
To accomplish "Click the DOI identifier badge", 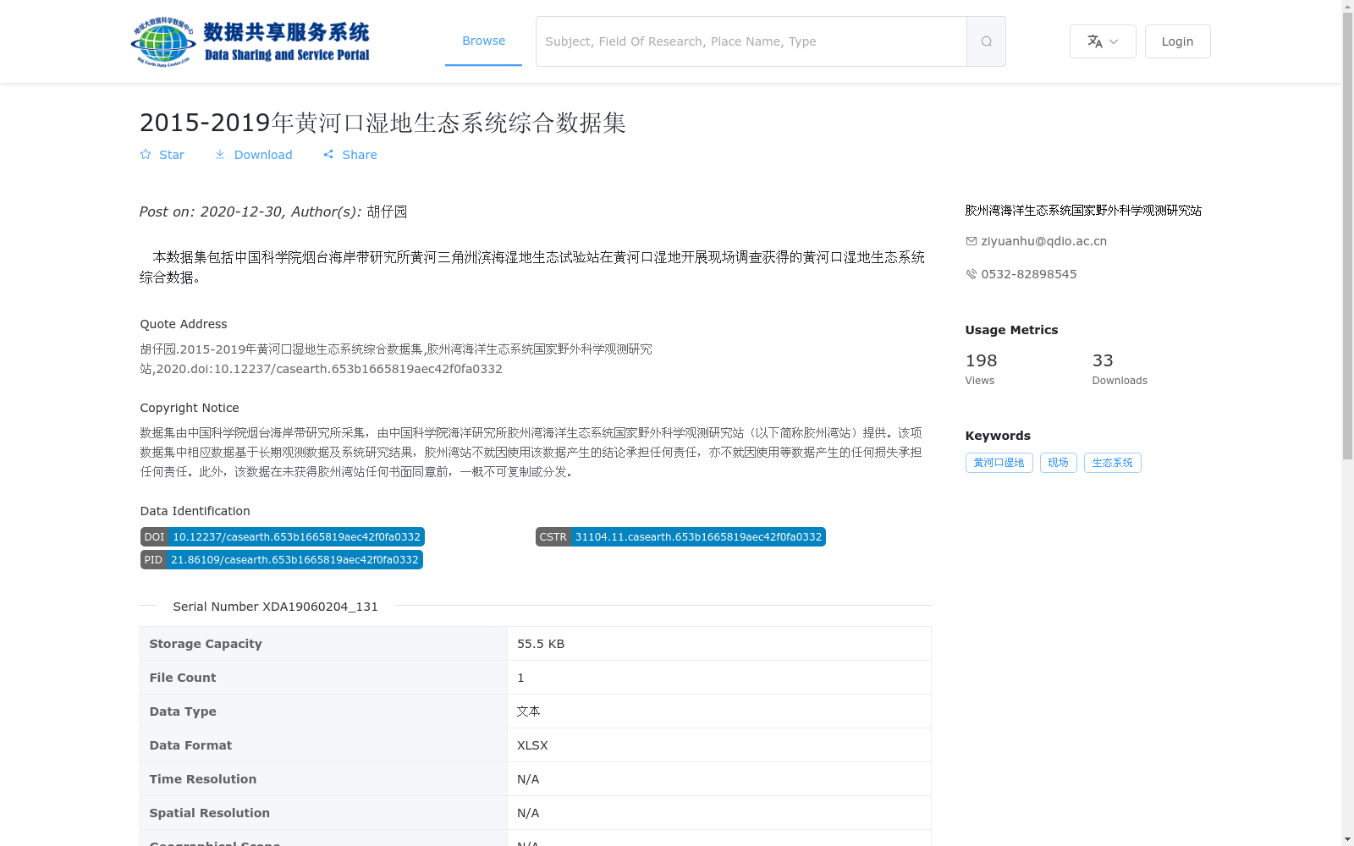I will pyautogui.click(x=283, y=537).
